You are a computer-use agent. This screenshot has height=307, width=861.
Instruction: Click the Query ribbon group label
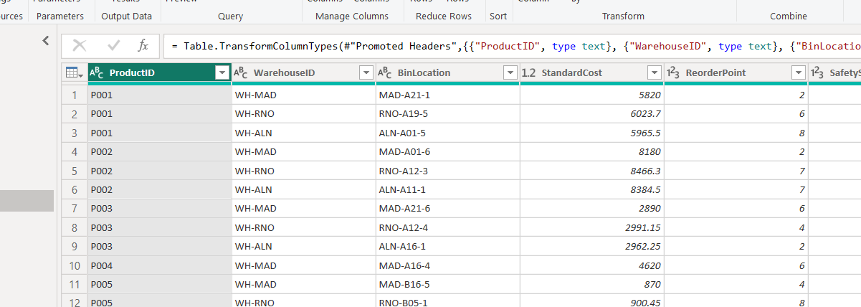point(231,16)
